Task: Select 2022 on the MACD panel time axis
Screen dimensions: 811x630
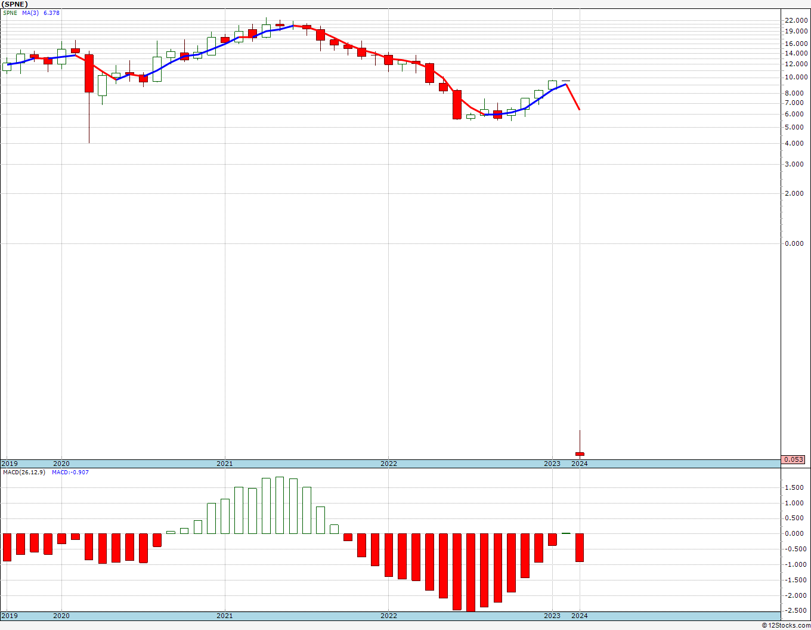Action: (x=389, y=616)
